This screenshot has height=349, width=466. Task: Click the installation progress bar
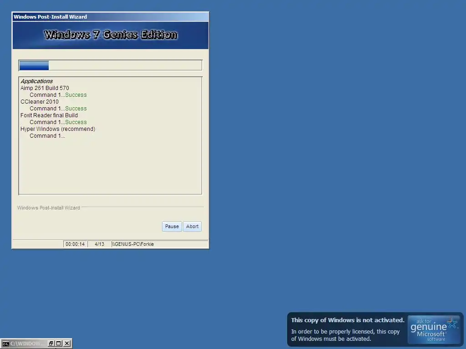click(x=110, y=65)
